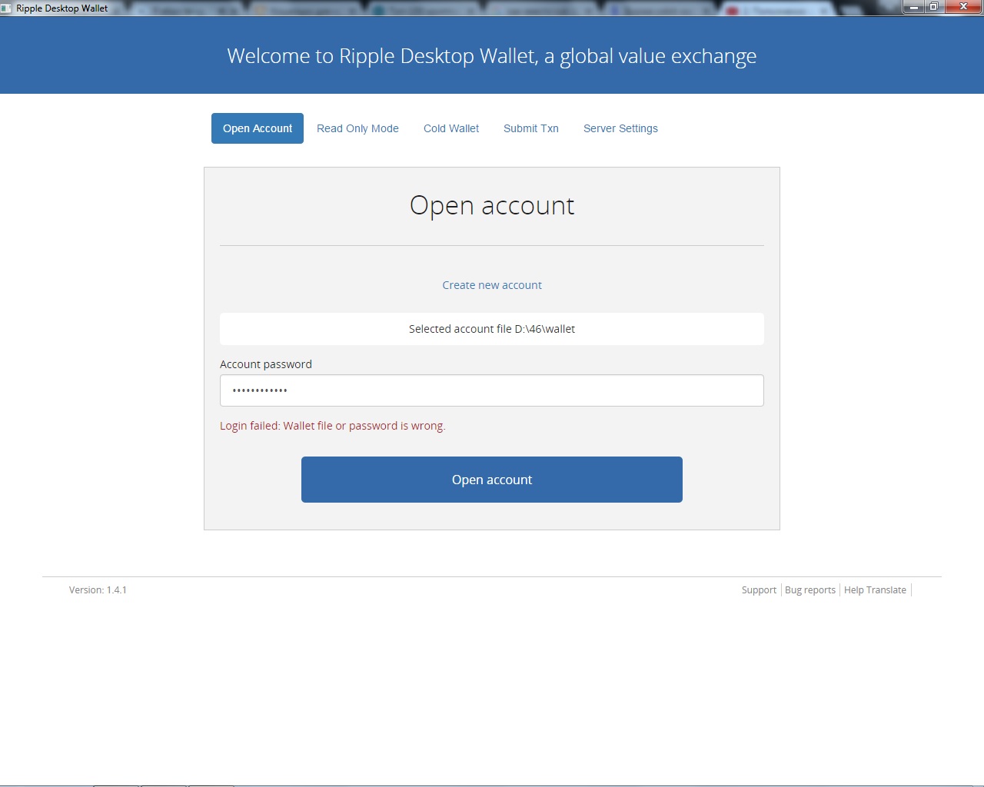Close the Ripple Desktop Wallet window
Viewport: 984px width, 787px height.
[x=963, y=7]
